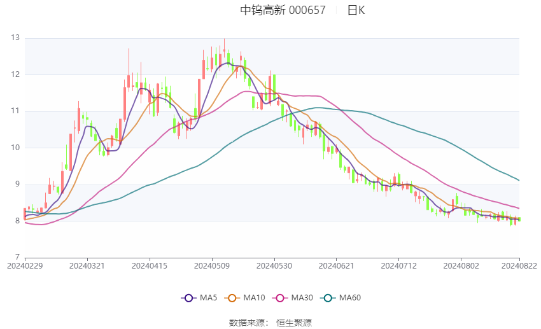Click the 8 price axis label
Image resolution: width=541 pixels, height=329 pixels.
18,221
